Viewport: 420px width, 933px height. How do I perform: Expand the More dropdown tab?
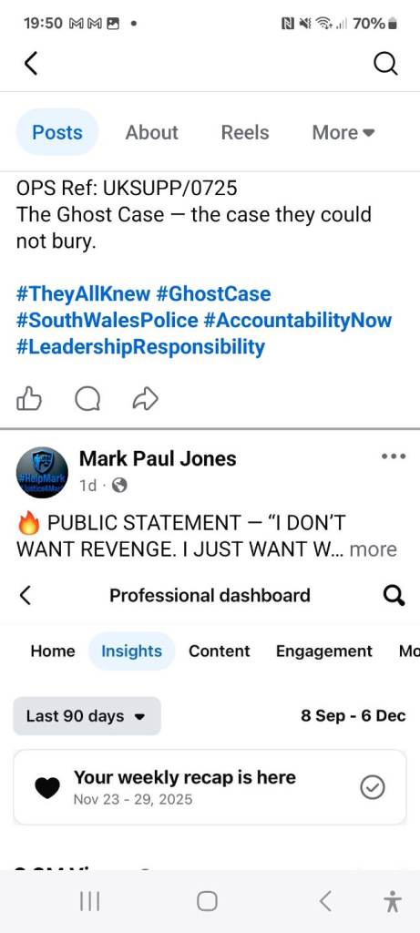(343, 132)
